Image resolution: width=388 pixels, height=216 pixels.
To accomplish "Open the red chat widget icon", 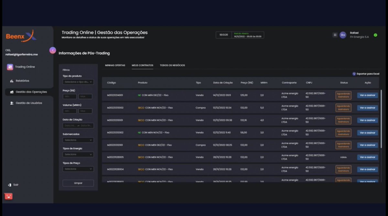I will 8,196.
